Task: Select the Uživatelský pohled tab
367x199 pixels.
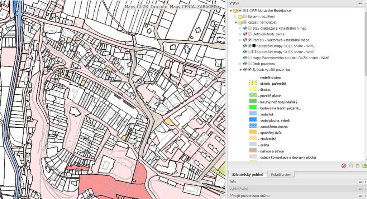Action: [247, 174]
